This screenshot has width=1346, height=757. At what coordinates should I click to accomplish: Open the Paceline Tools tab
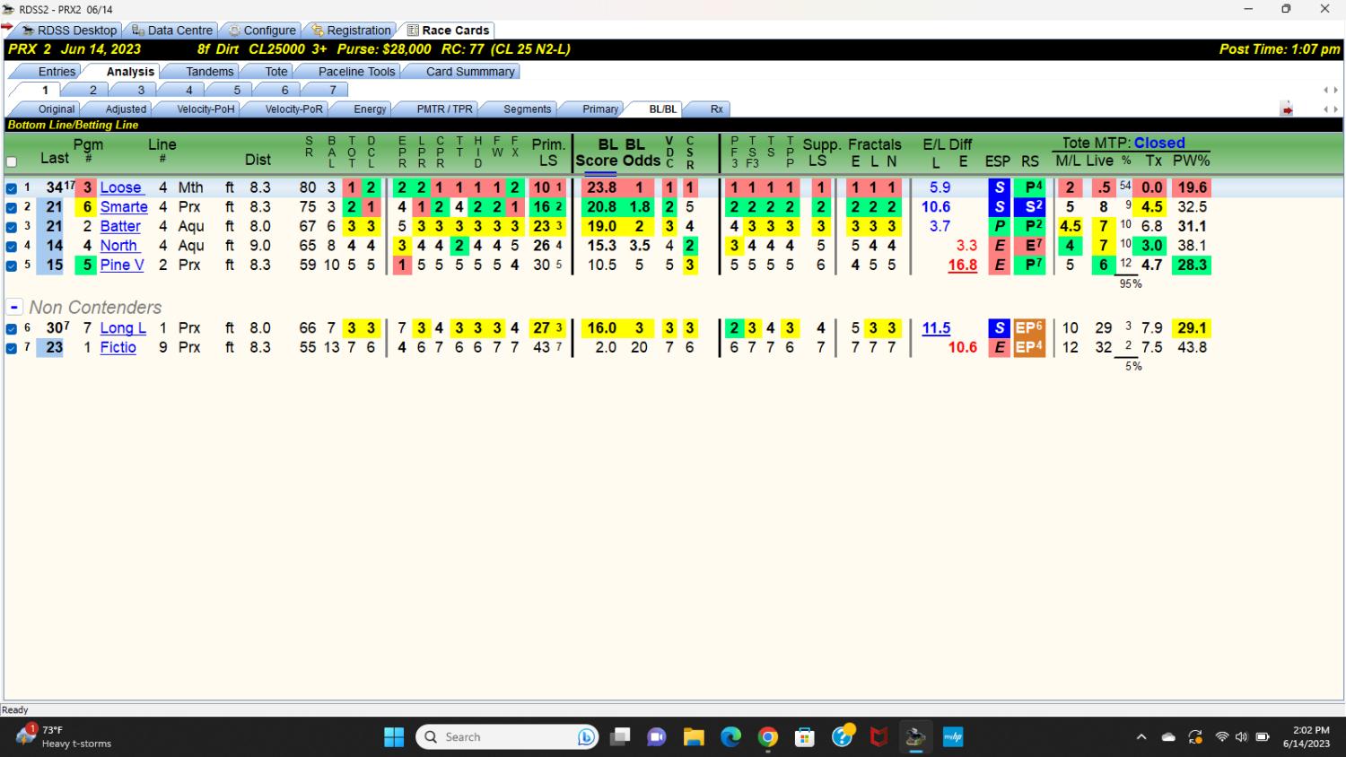click(356, 71)
